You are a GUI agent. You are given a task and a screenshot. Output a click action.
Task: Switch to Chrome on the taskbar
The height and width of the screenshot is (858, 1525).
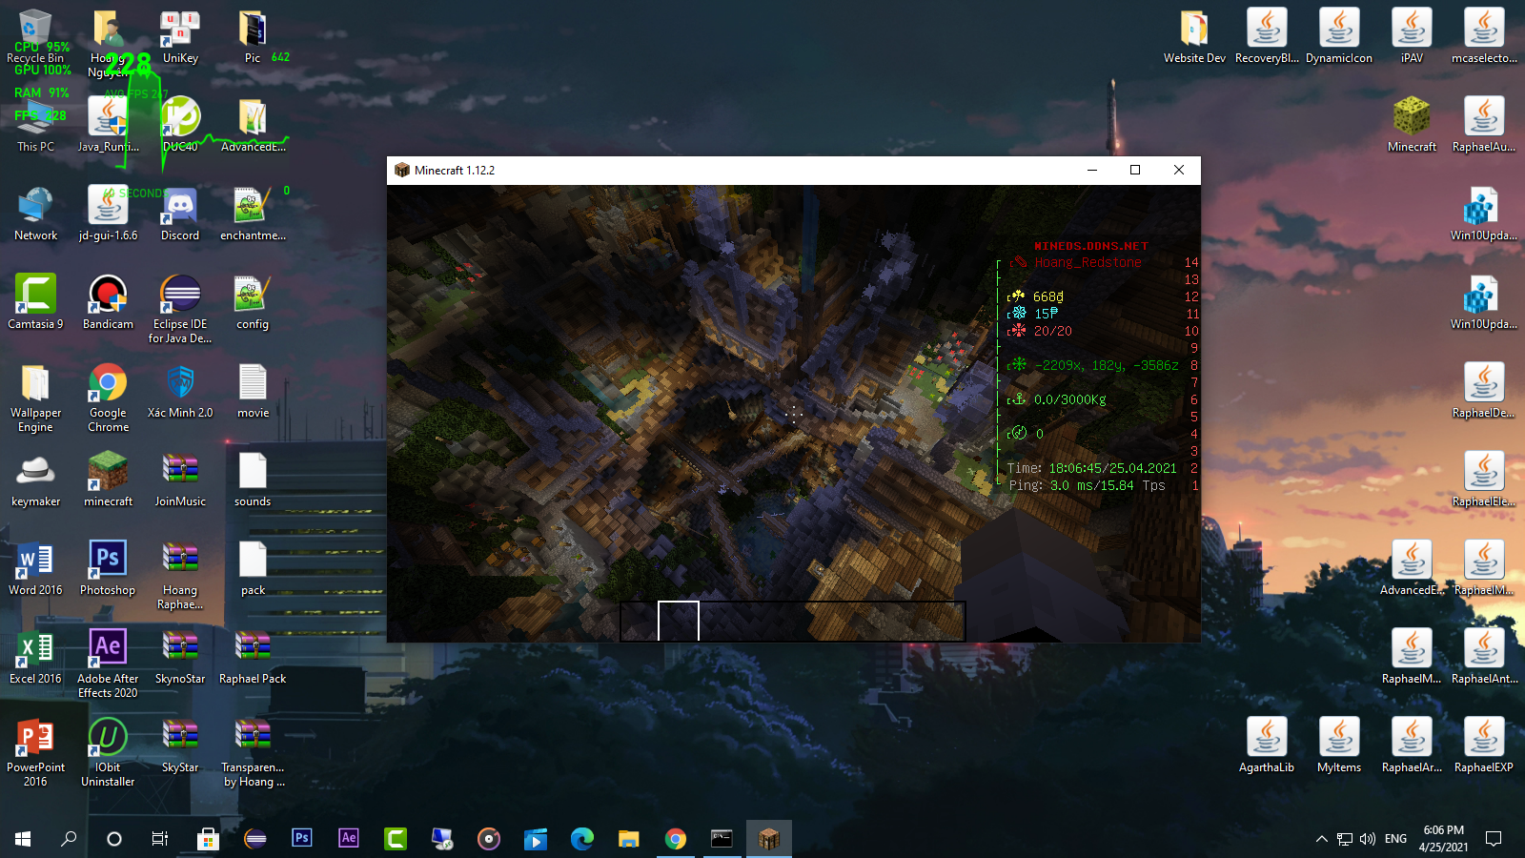[676, 839]
